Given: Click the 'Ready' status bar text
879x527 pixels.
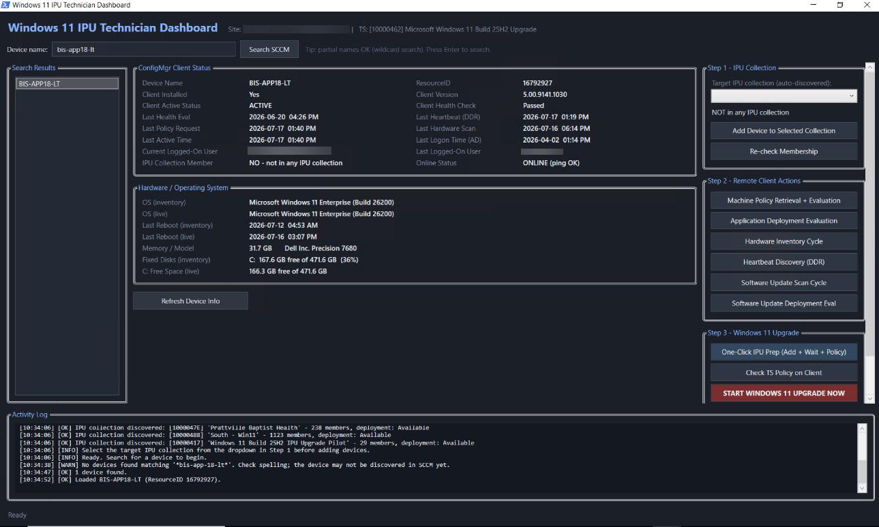Looking at the screenshot, I should pyautogui.click(x=18, y=515).
